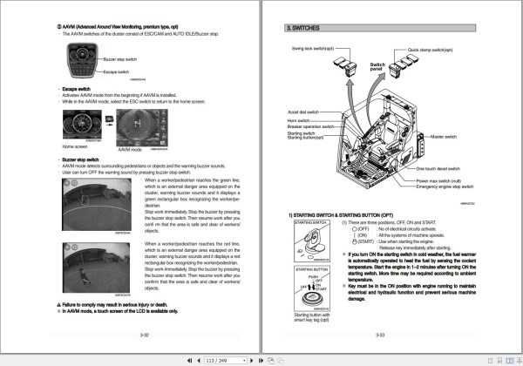Go to the previous page
523x366 pixels.
pyautogui.click(x=199, y=360)
